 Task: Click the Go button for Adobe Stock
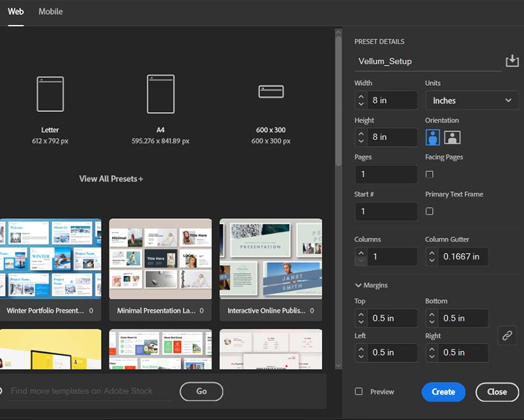pos(201,391)
